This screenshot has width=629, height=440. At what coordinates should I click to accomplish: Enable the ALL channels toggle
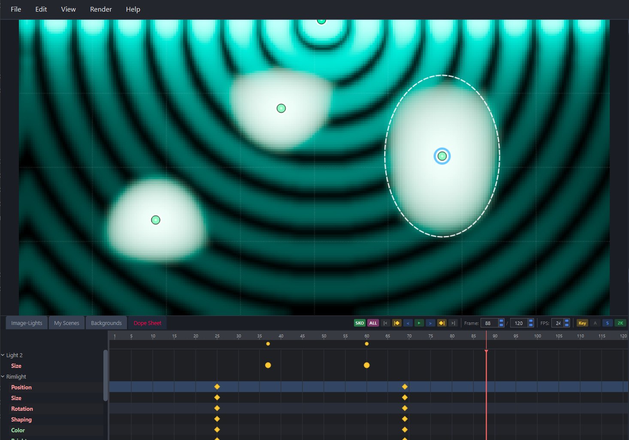point(373,323)
